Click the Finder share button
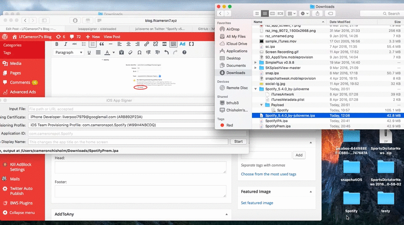Screen dimensions: 404x225 tap(317, 13)
